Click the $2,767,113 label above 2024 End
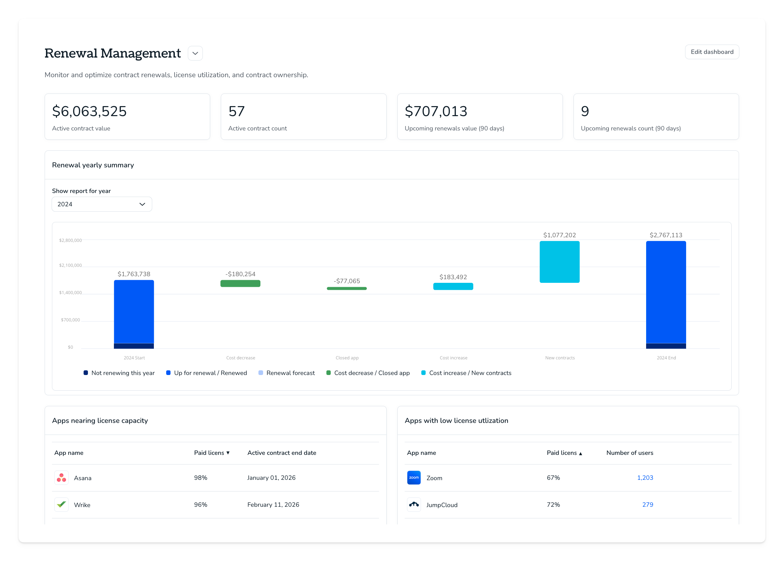This screenshot has width=784, height=561. coord(666,235)
